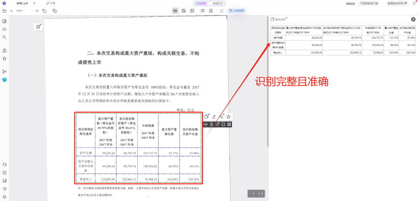
Task: Click the 复制表格 copy table button
Action: [x=278, y=19]
